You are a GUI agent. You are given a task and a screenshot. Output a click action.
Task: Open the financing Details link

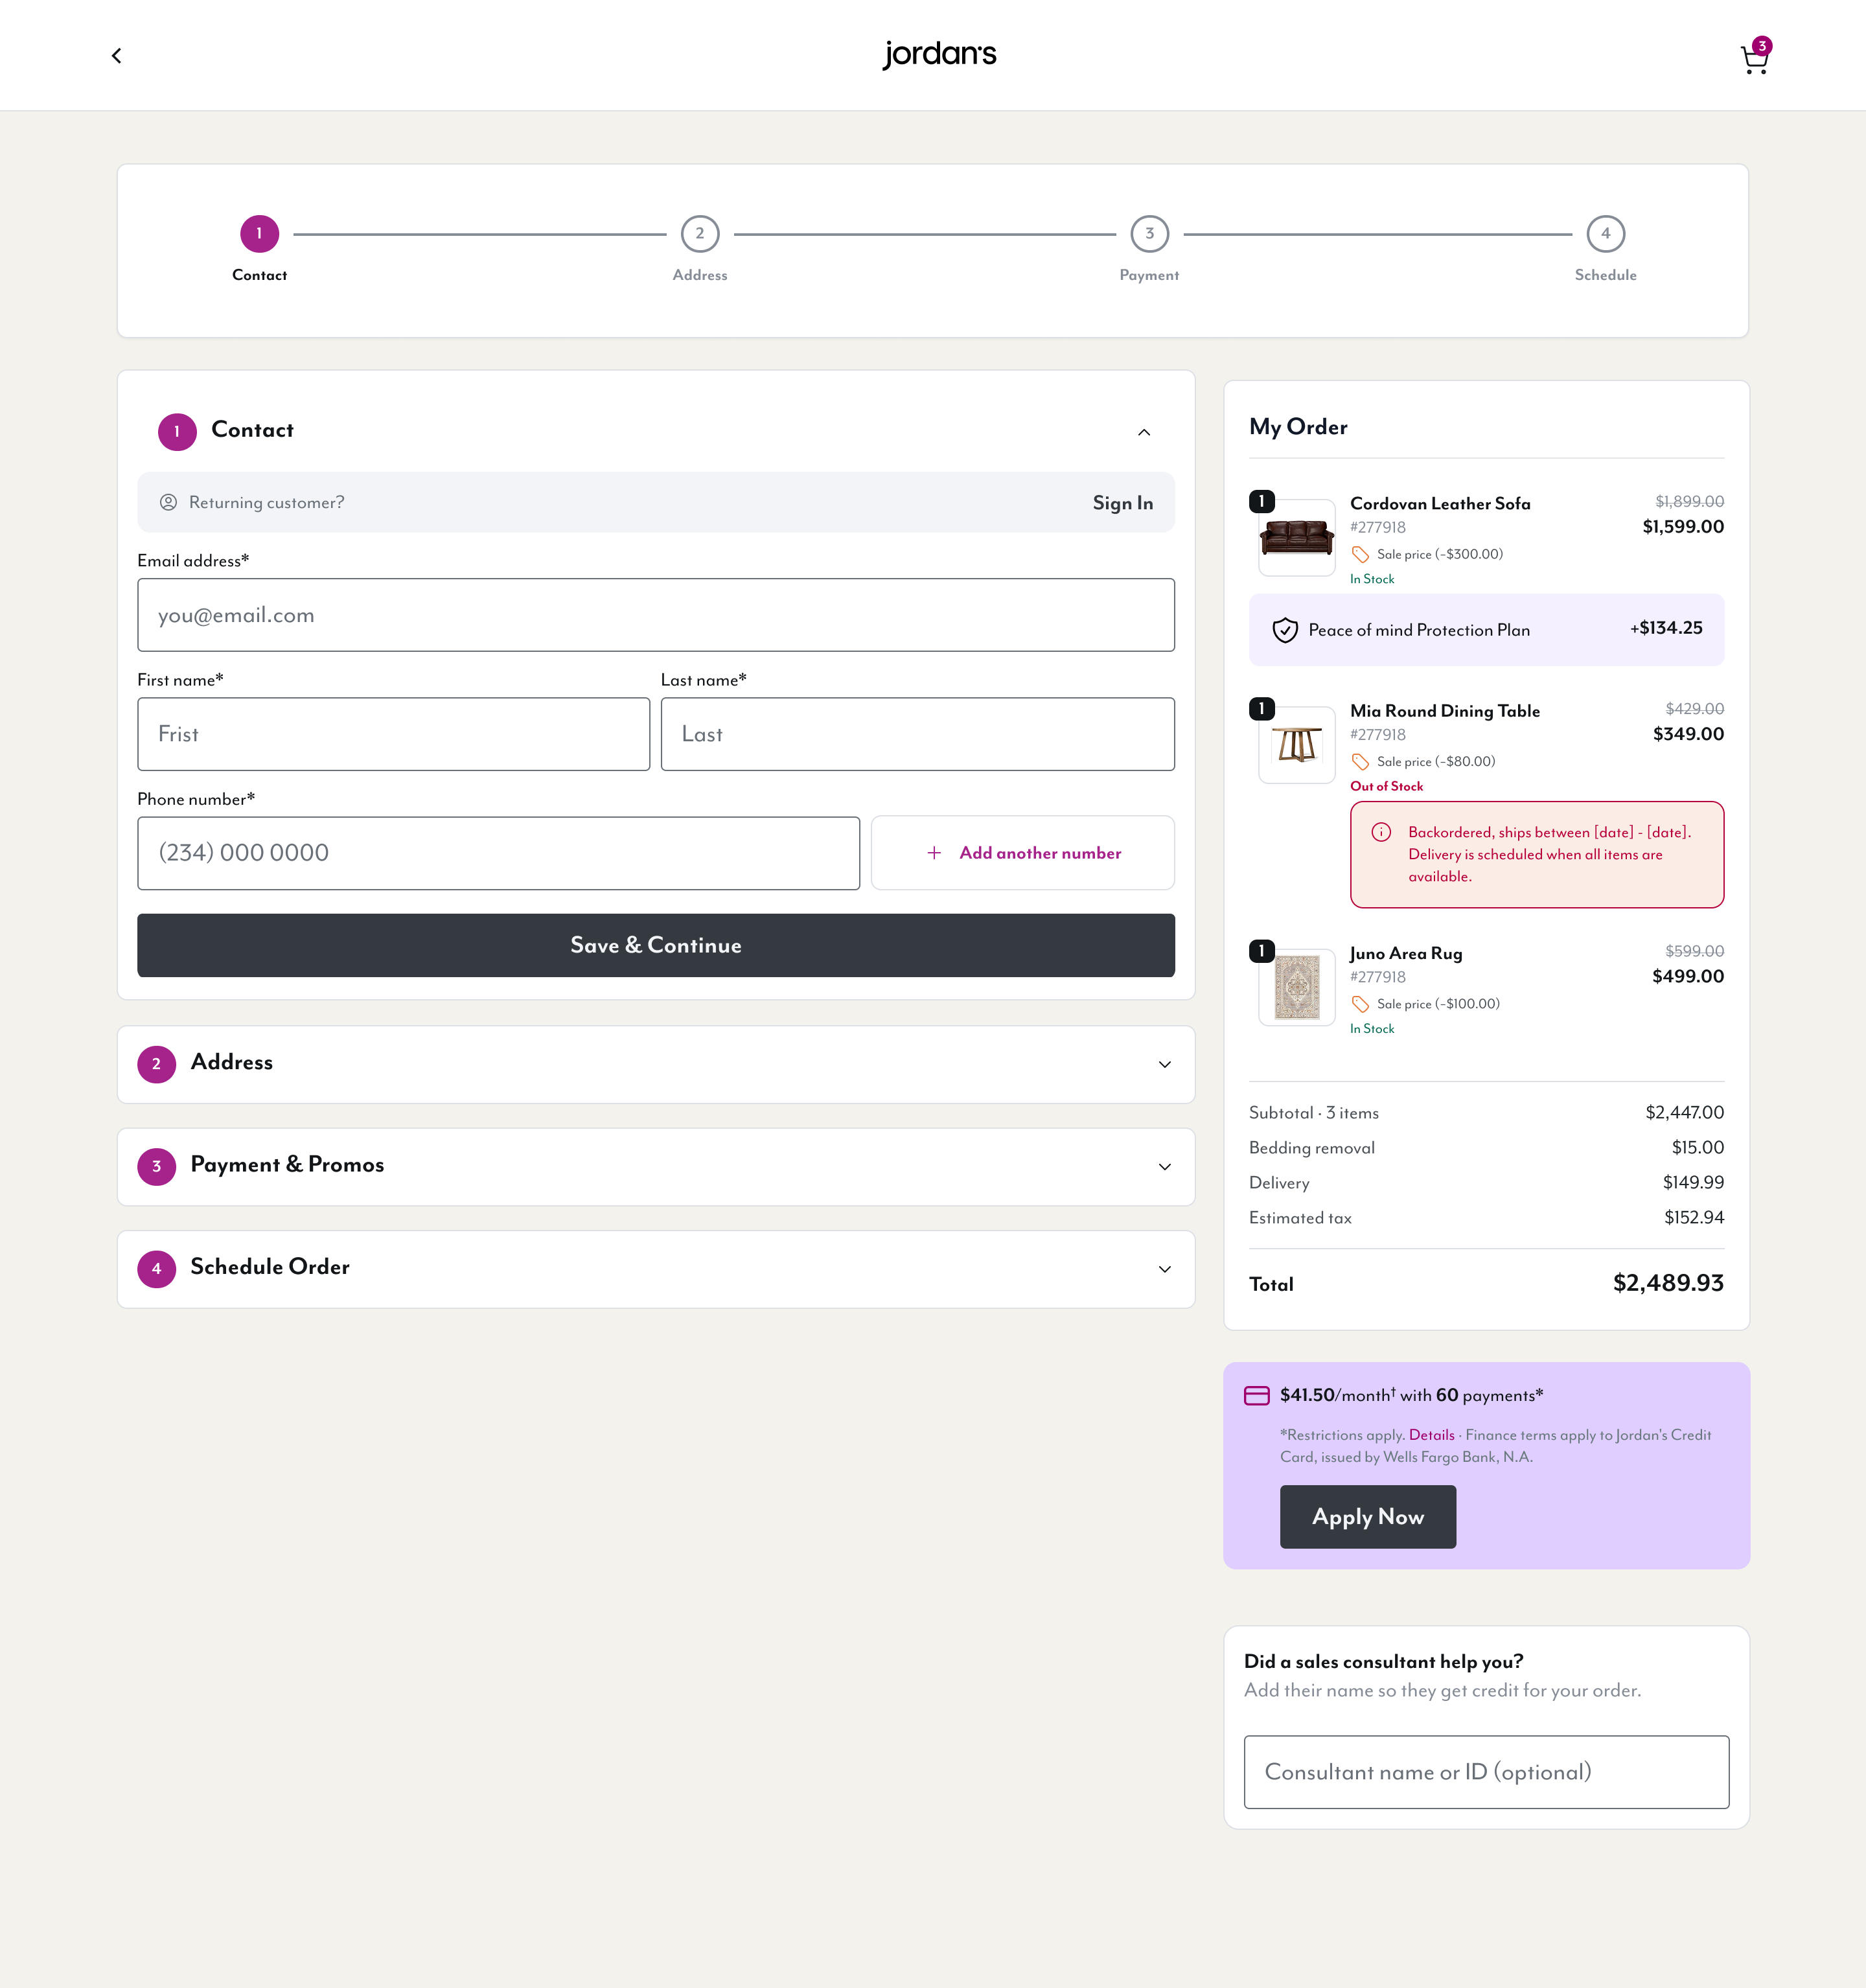coord(1432,1435)
